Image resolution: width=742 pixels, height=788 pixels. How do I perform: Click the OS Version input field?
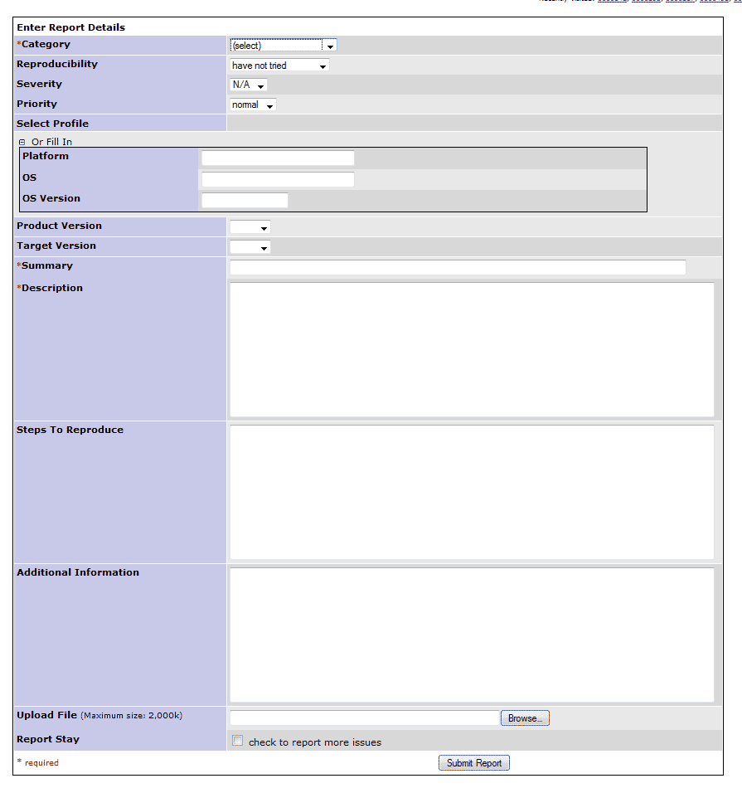(x=245, y=200)
